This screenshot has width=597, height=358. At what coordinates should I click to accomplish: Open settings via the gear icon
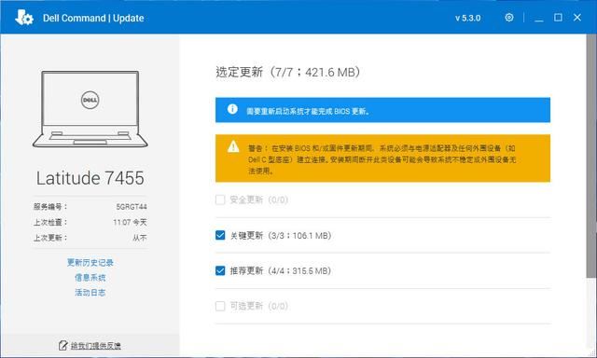[508, 18]
